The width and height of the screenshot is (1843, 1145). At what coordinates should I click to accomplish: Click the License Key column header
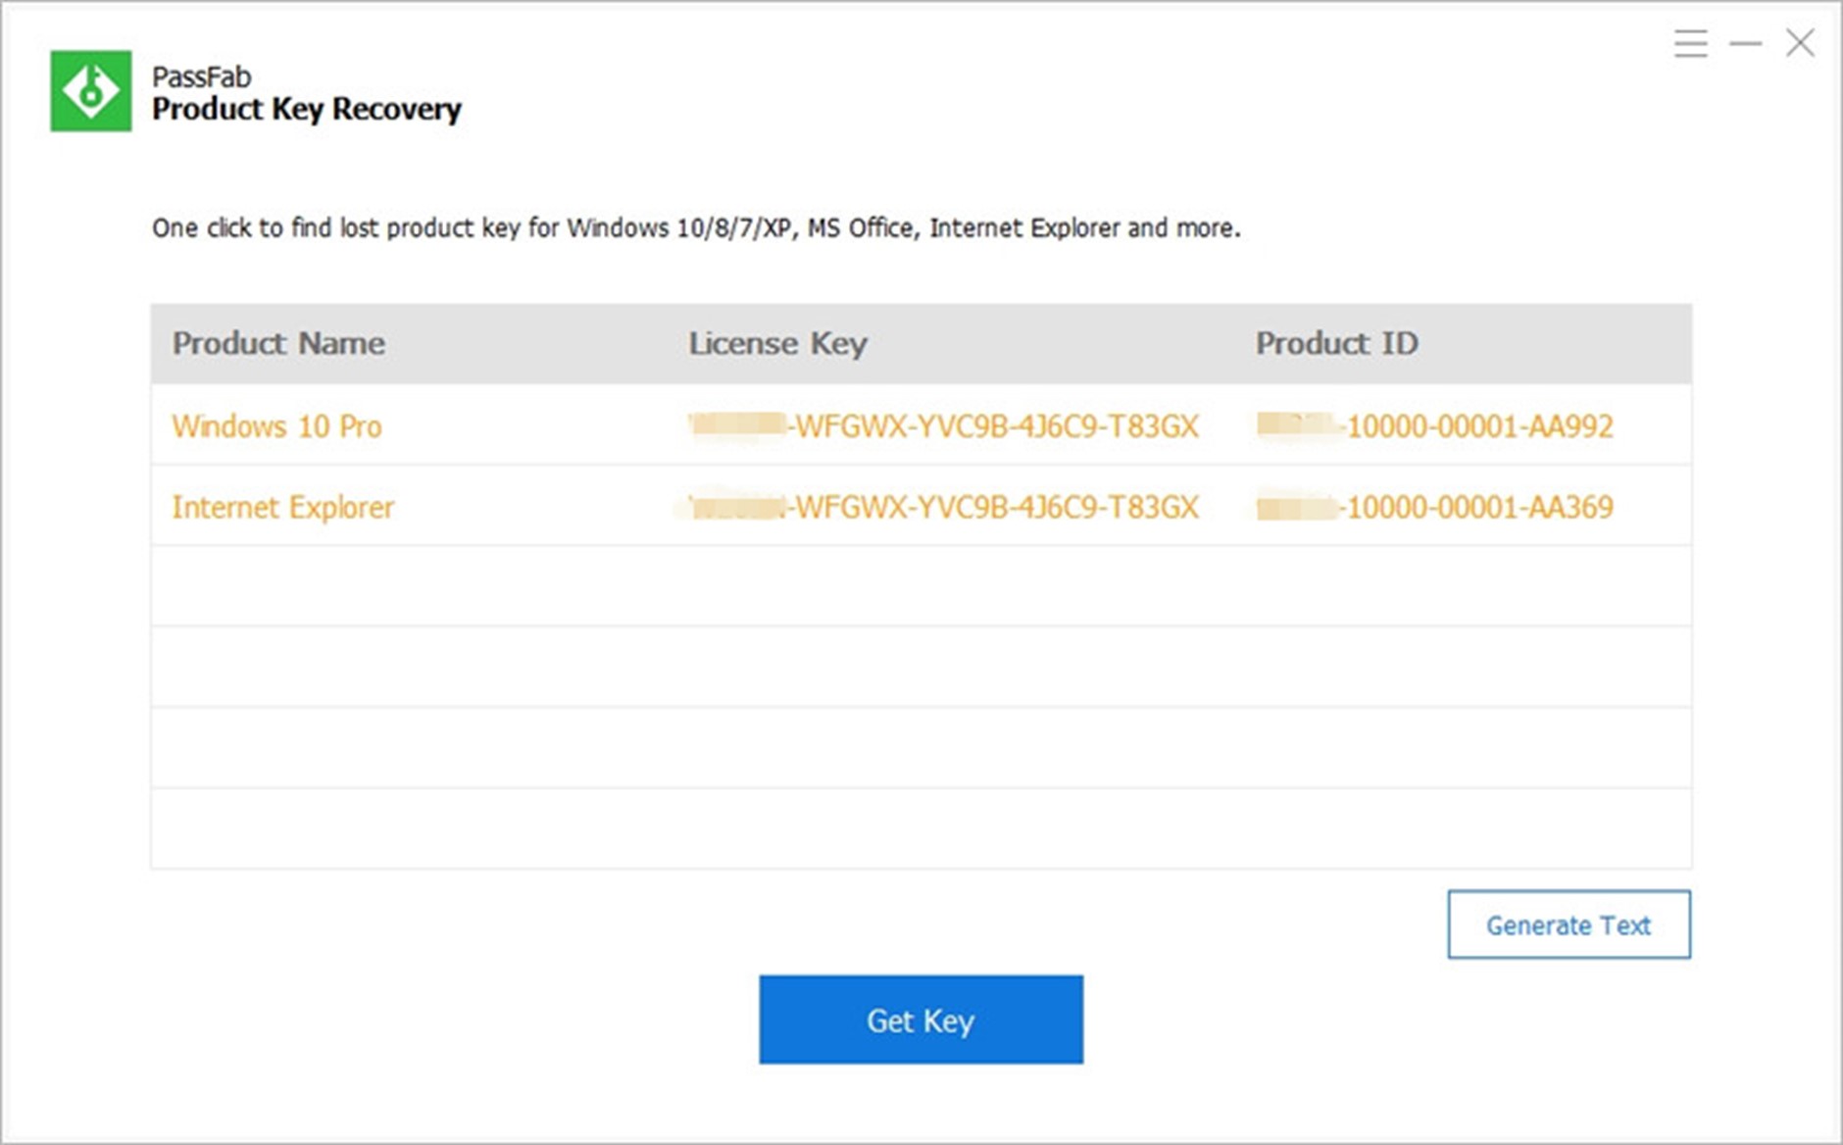(777, 344)
